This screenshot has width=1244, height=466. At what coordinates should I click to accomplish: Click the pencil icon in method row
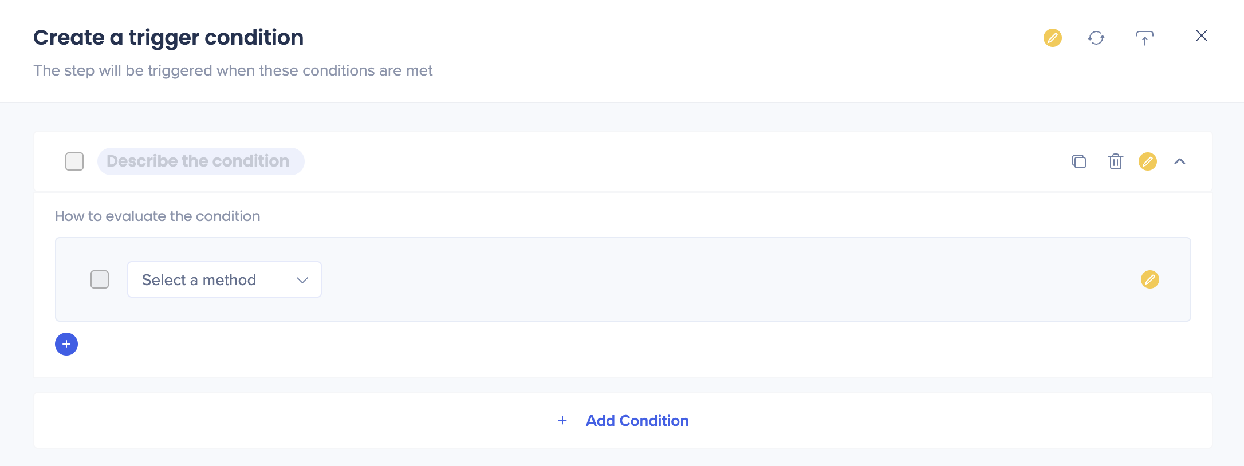[1149, 279]
